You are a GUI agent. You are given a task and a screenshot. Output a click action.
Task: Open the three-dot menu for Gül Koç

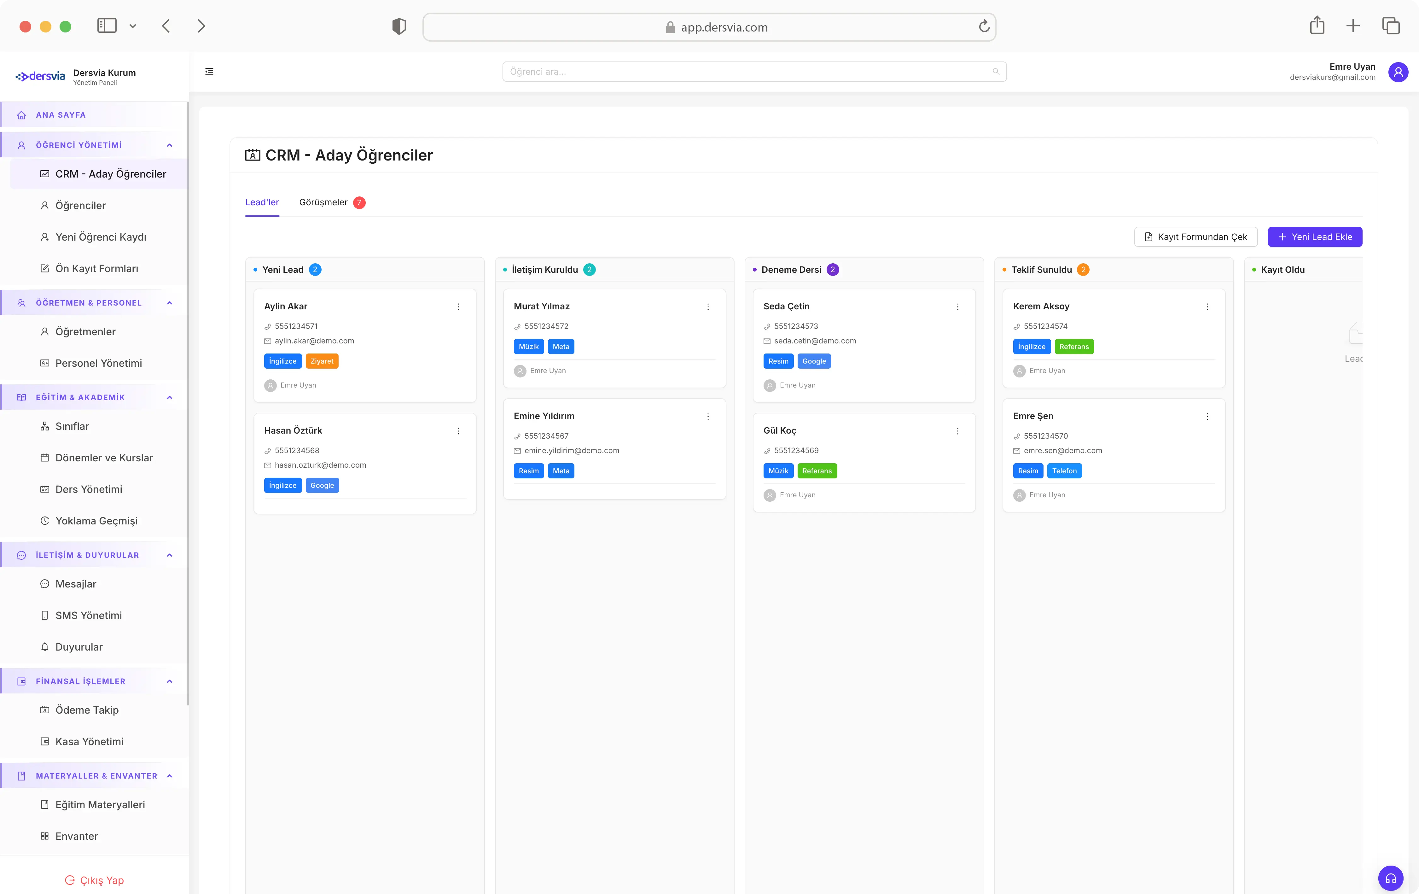click(957, 431)
